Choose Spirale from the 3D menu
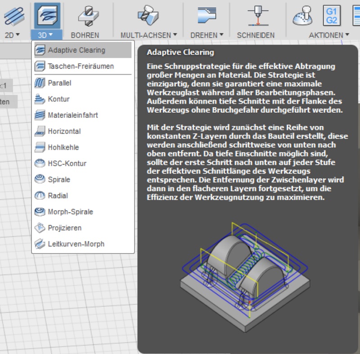This screenshot has height=354, width=360. coord(83,179)
